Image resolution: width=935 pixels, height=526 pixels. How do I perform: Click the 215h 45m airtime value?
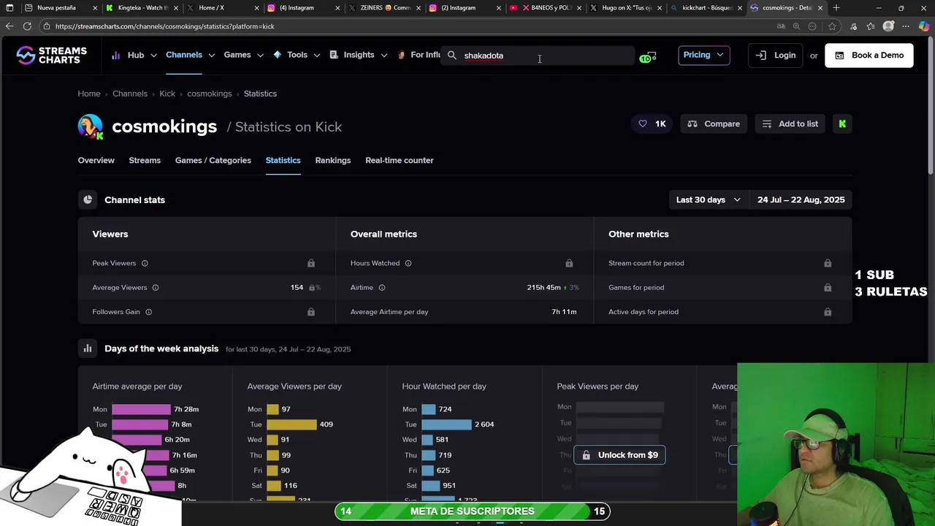(x=543, y=288)
